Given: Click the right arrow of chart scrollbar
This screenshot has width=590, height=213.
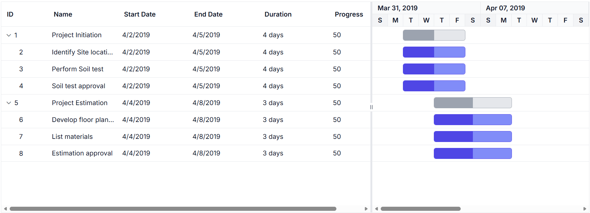Looking at the screenshot, I should point(585,209).
